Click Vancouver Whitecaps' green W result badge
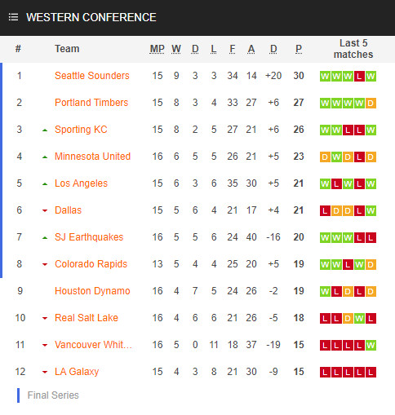The height and width of the screenshot is (415, 395). coord(371,345)
